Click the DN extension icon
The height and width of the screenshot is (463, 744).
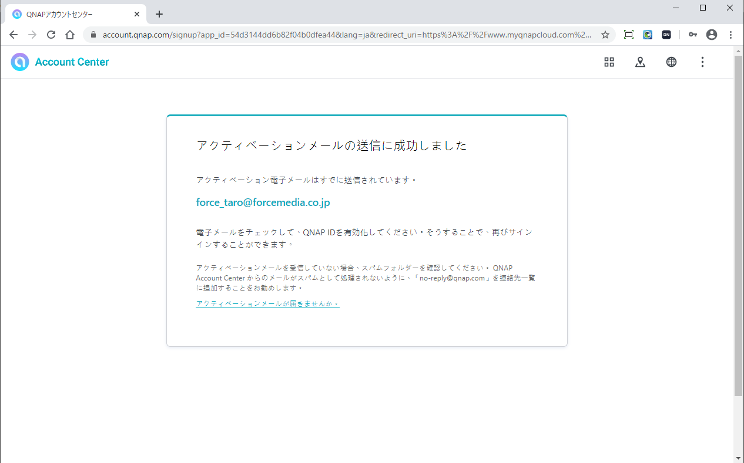(x=666, y=35)
